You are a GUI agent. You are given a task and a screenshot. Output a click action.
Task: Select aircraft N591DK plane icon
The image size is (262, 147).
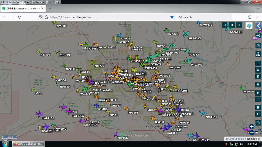(116, 134)
